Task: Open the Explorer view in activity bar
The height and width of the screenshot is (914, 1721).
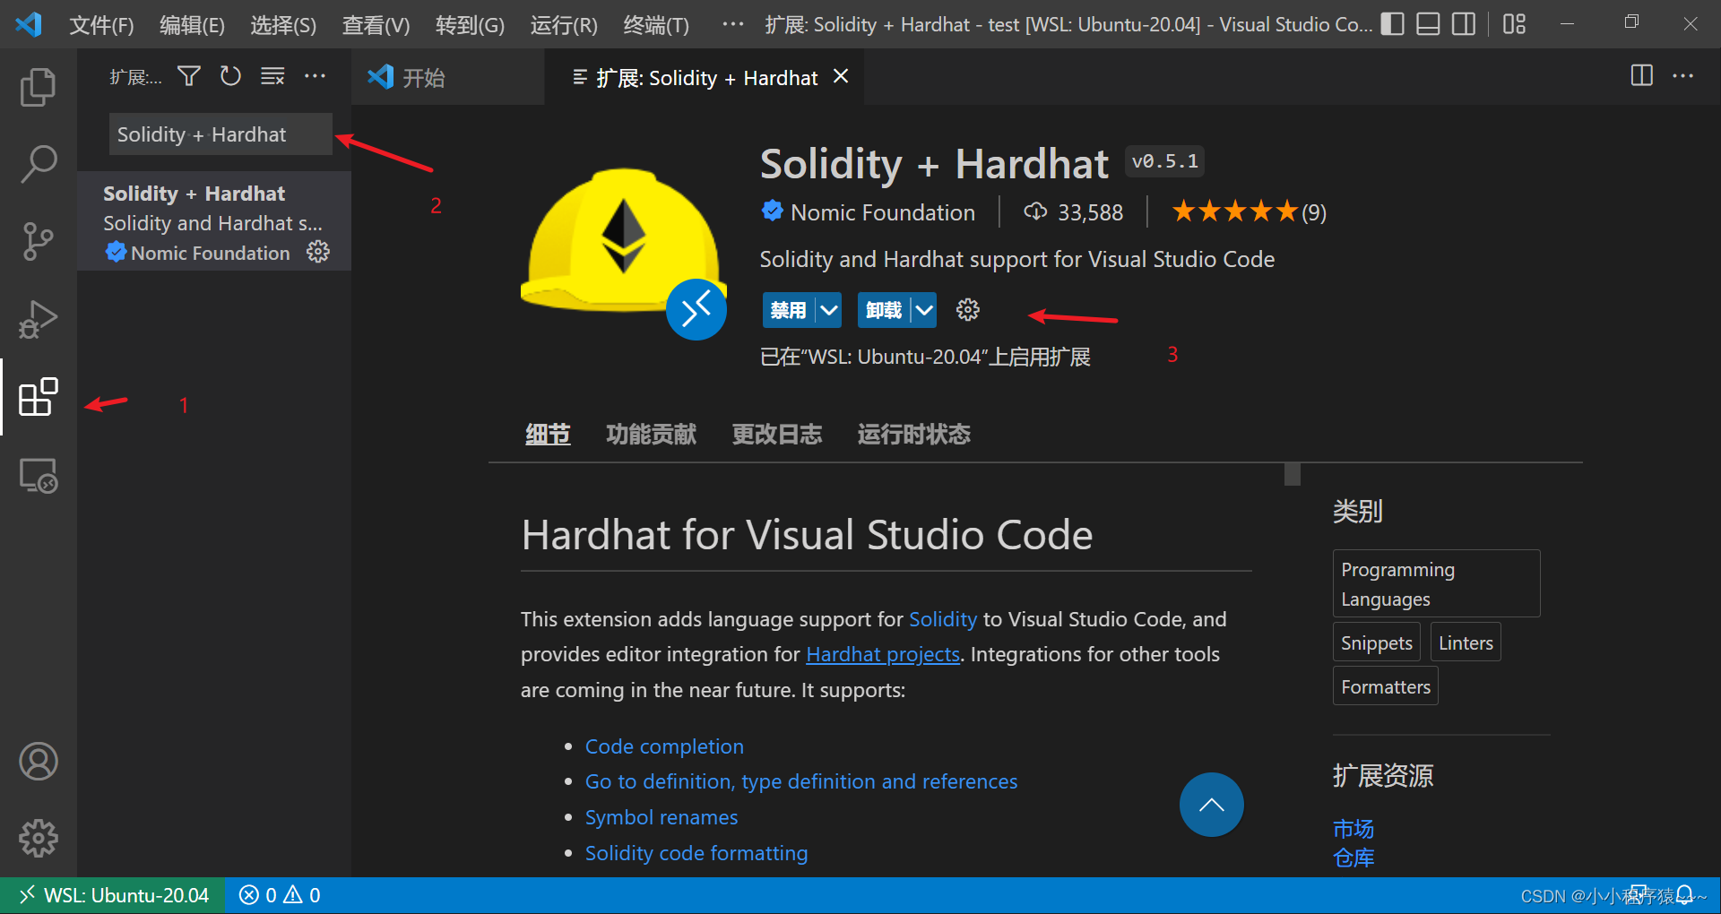Action: point(38,87)
